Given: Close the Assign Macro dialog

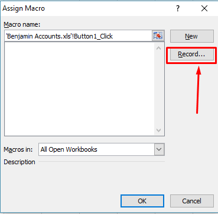Looking at the screenshot, I should tap(204, 8).
